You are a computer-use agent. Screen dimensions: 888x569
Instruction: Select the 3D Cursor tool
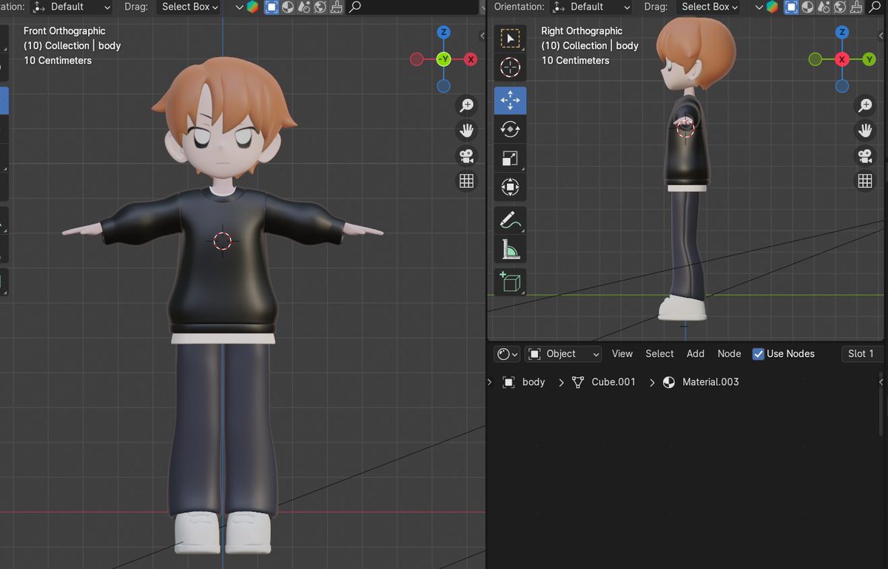point(510,67)
